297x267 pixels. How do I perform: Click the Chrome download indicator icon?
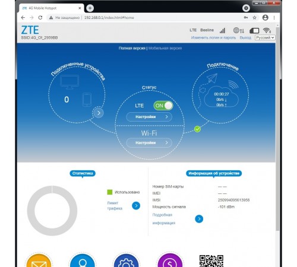(x=246, y=8)
